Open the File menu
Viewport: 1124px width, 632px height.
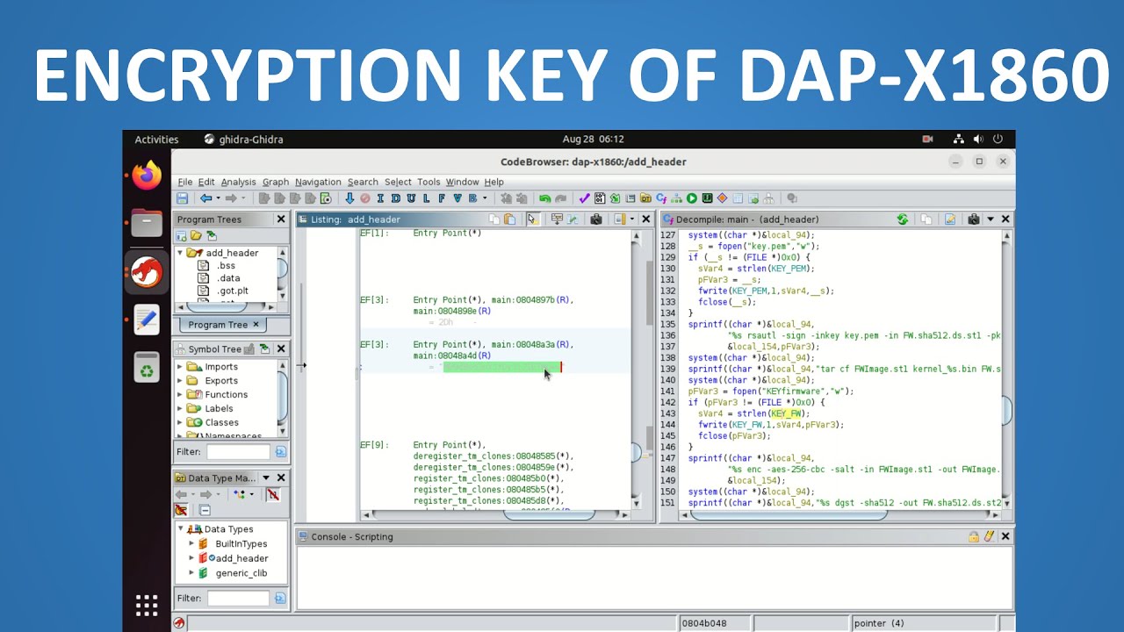pos(185,182)
